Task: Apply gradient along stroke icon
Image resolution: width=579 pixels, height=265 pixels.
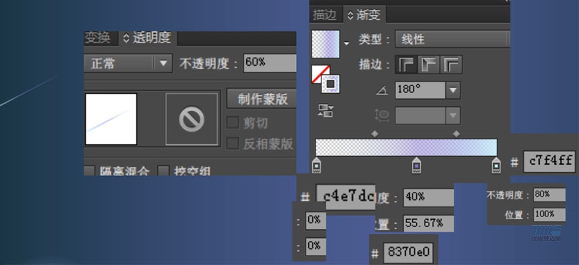Action: (x=429, y=65)
